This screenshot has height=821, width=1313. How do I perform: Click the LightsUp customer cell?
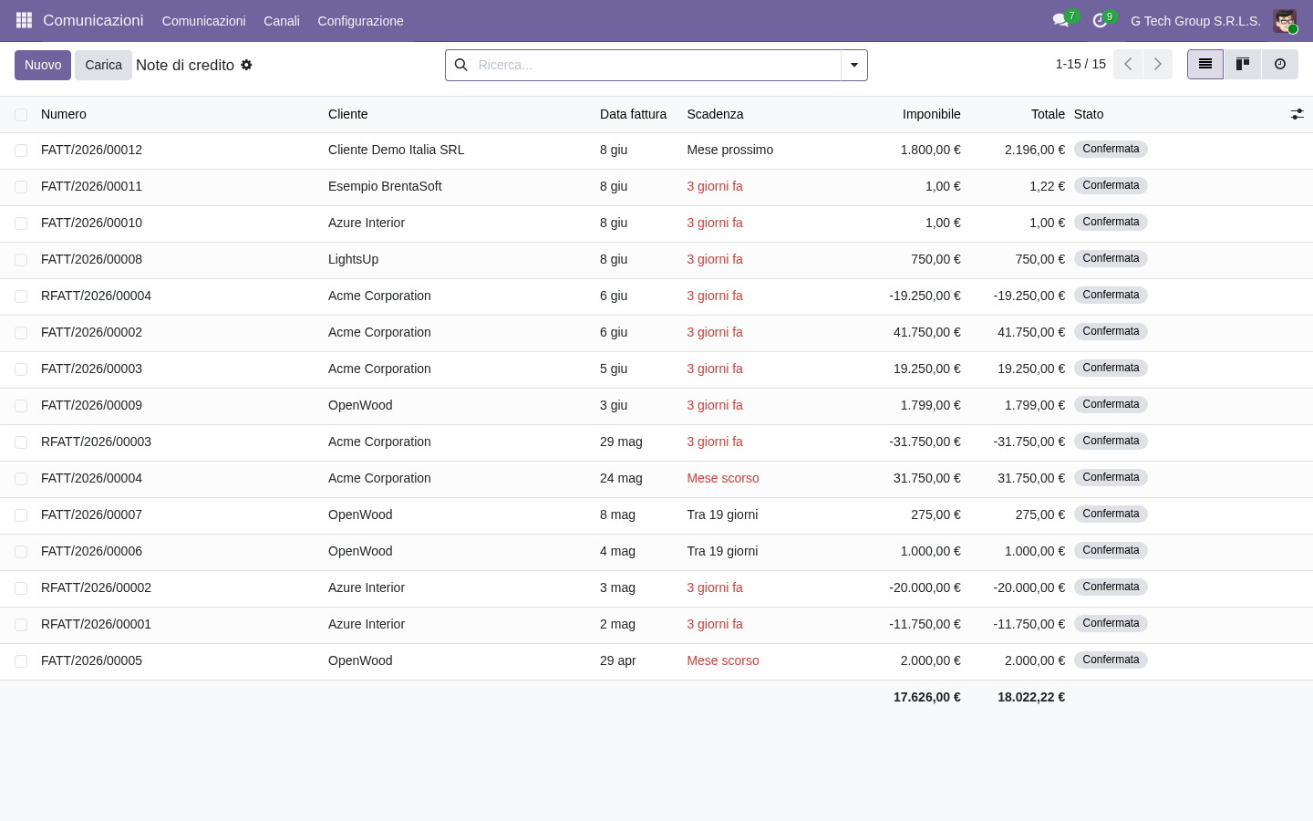(x=353, y=259)
